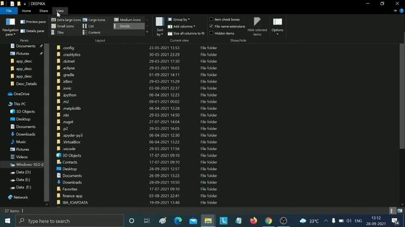Select the Data (D:) drive
Viewport: 405px width, 227px height.
(x=23, y=172)
